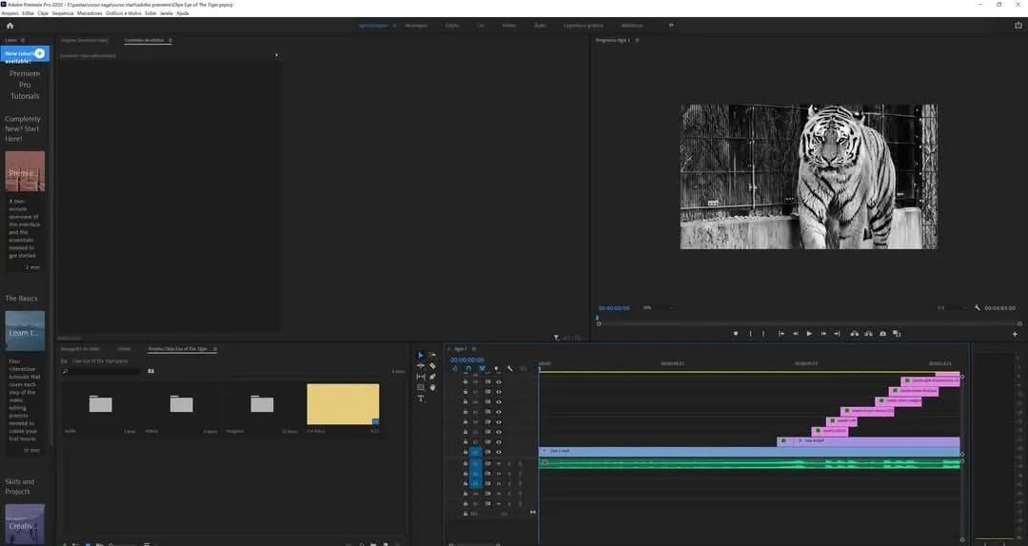Open Clipe menu
This screenshot has height=546, width=1028.
point(43,13)
